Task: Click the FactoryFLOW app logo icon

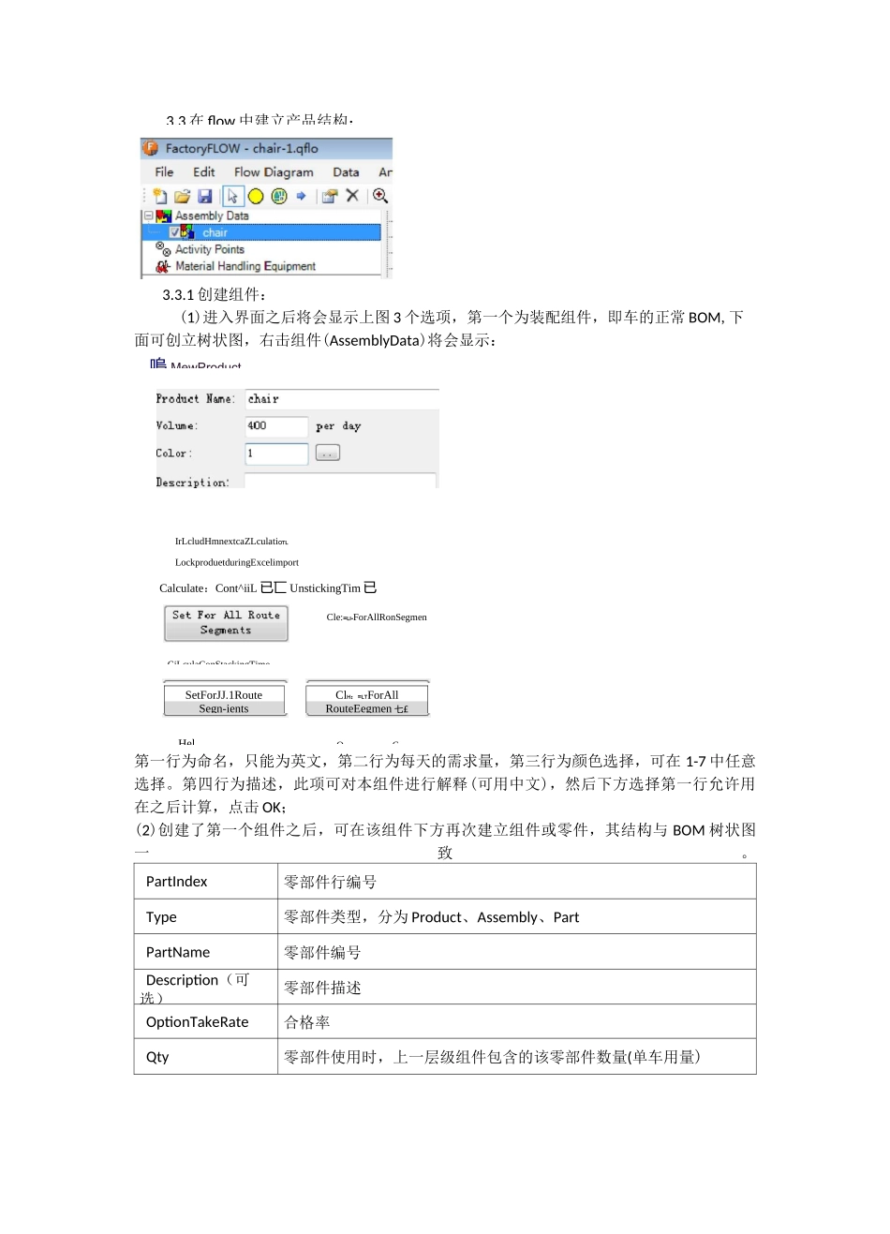Action: pos(150,148)
